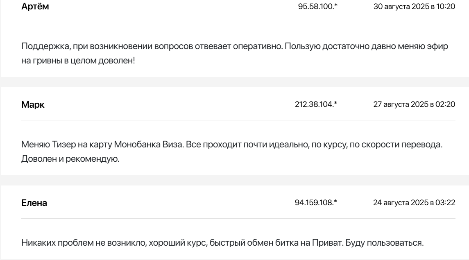Viewport: 469px width, 260px height.
Task: Click the divider line under Марк's header
Action: point(238,120)
